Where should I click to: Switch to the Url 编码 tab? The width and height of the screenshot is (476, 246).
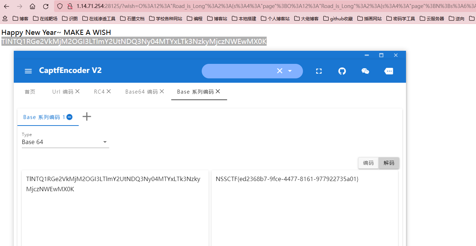63,92
